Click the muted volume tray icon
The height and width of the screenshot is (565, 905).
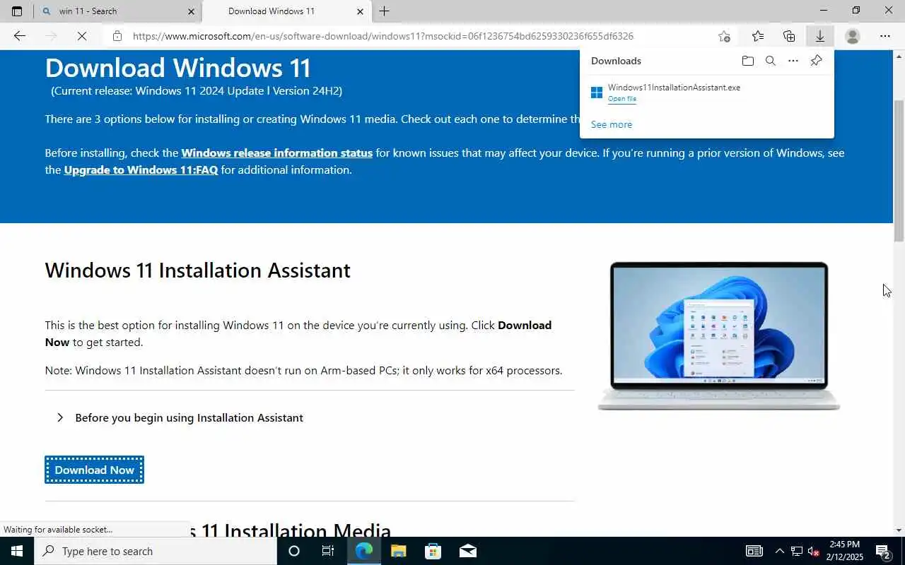pyautogui.click(x=813, y=551)
